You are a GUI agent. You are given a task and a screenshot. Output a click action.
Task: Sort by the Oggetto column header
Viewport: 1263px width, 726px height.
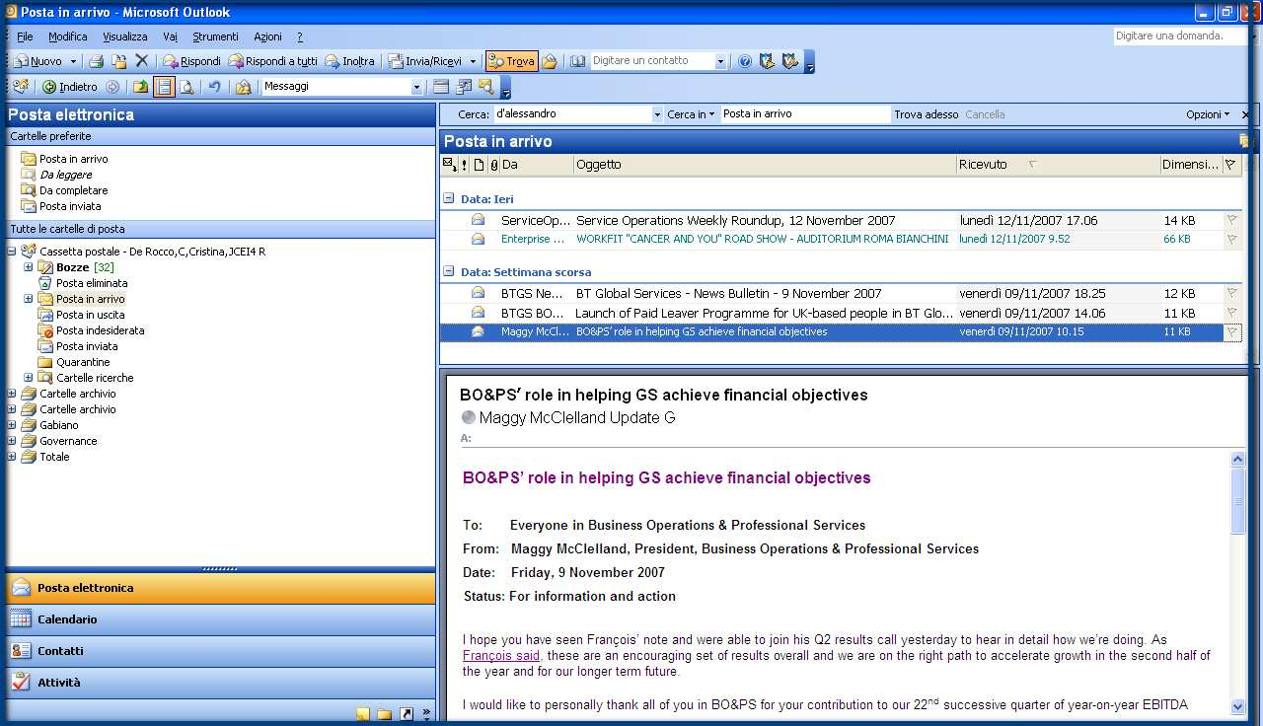pyautogui.click(x=765, y=165)
